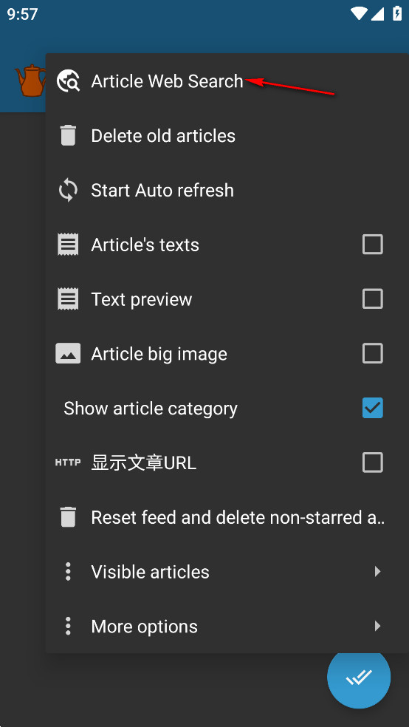Check the 显示文章URL checkbox
This screenshot has width=409, height=727.
pos(373,463)
